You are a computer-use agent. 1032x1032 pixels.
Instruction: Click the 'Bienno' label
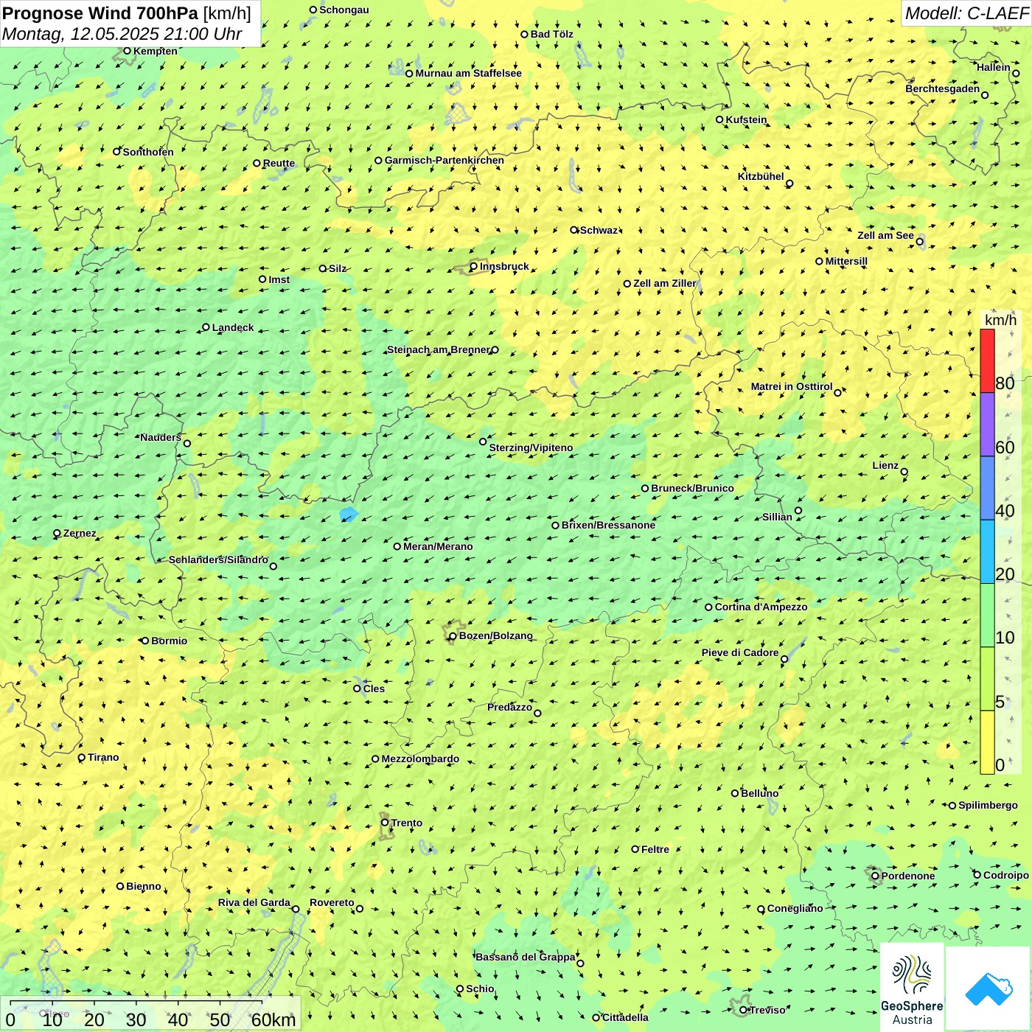144,886
